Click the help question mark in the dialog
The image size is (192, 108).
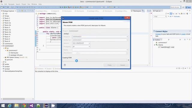65,65
